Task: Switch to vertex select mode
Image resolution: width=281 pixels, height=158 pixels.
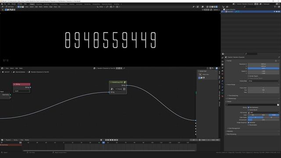Action: pyautogui.click(x=18, y=7)
